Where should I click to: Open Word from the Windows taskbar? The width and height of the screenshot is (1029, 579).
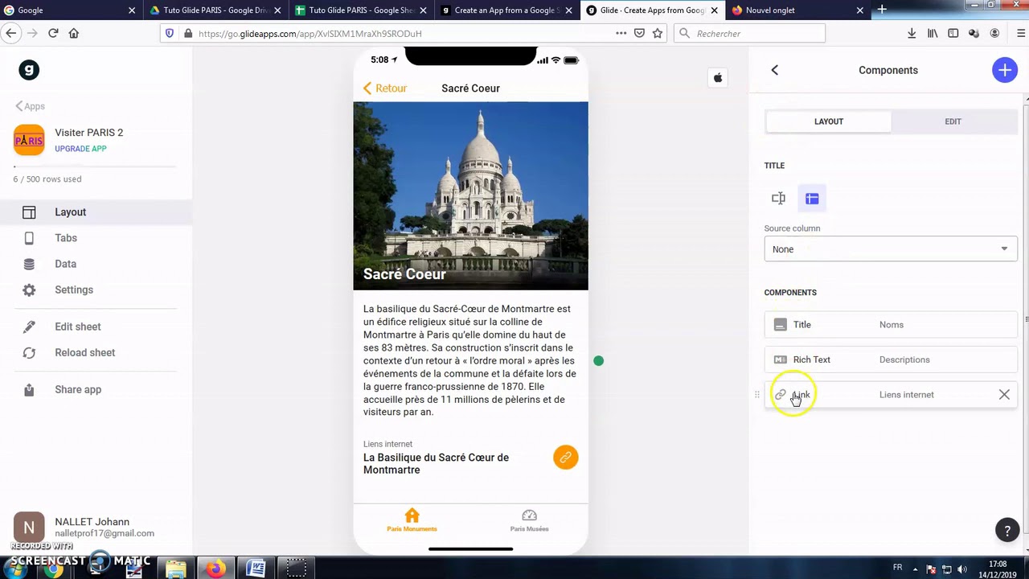pyautogui.click(x=256, y=569)
